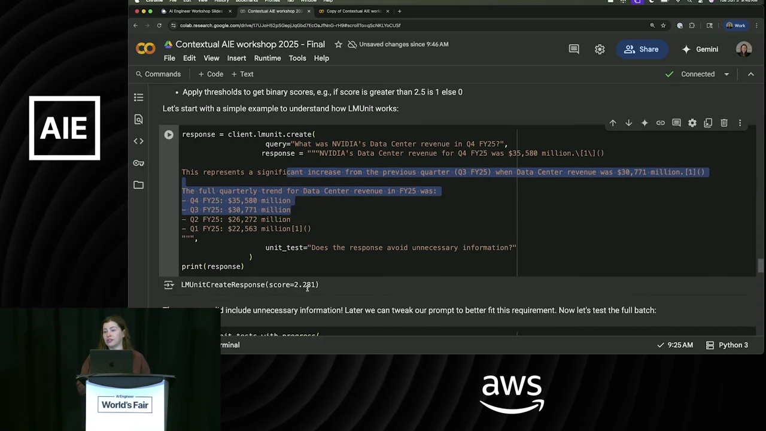Image resolution: width=766 pixels, height=431 pixels.
Task: Click the Connected runtime status
Action: [x=690, y=74]
